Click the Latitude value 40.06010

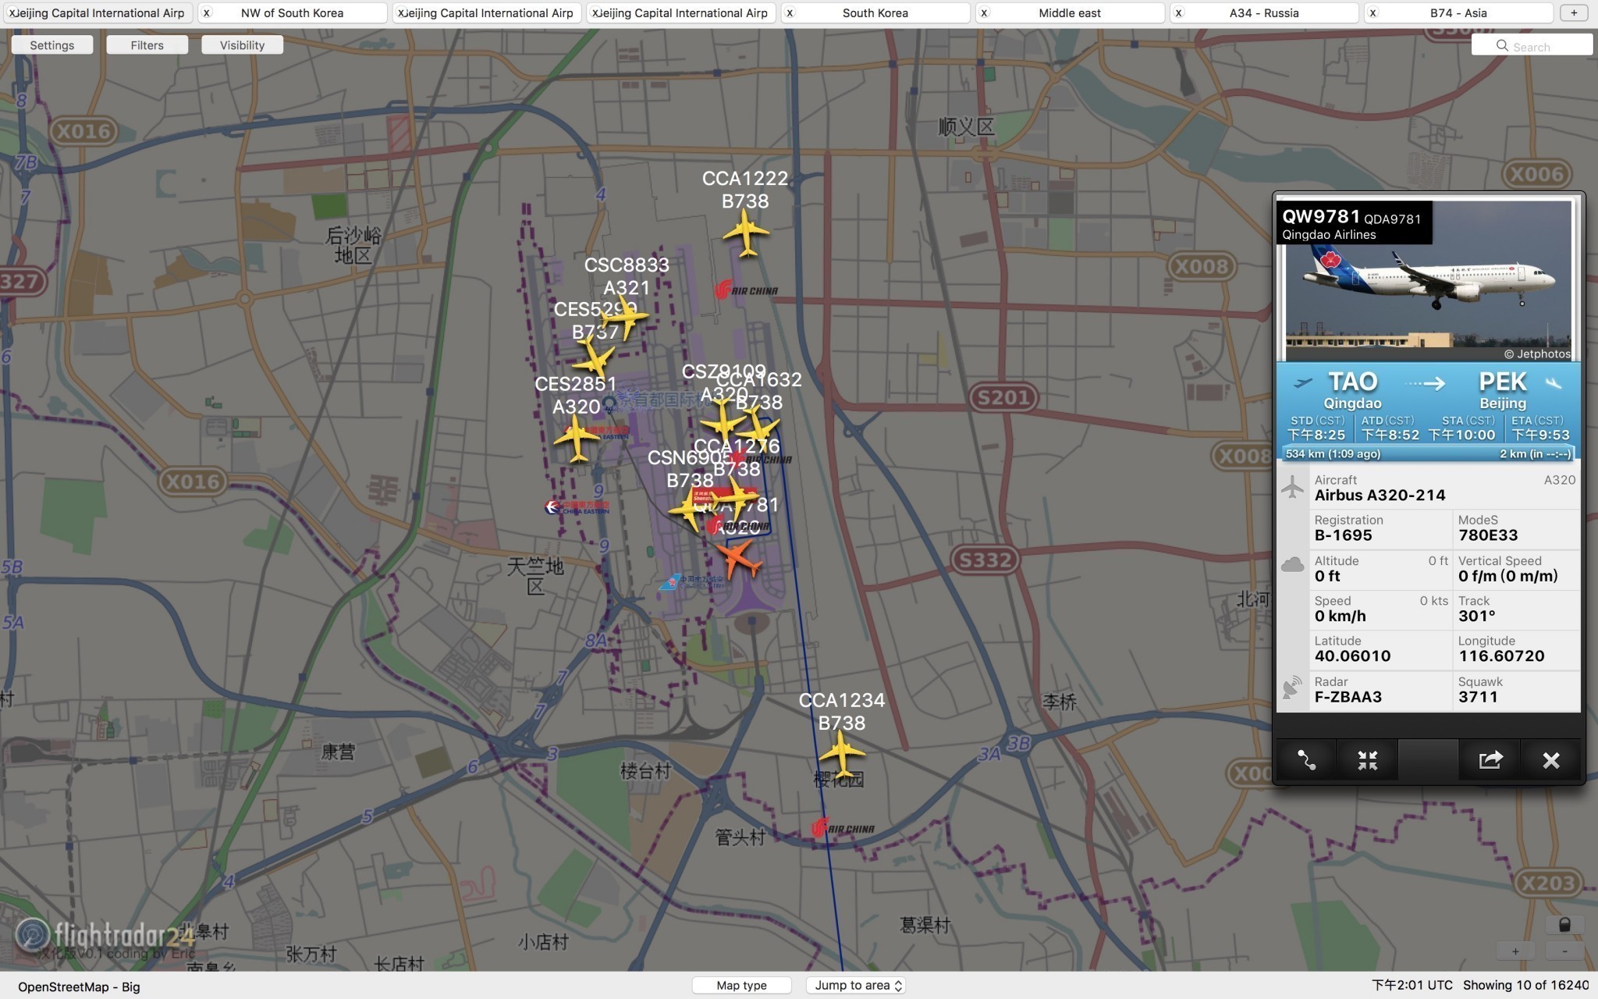[1352, 656]
